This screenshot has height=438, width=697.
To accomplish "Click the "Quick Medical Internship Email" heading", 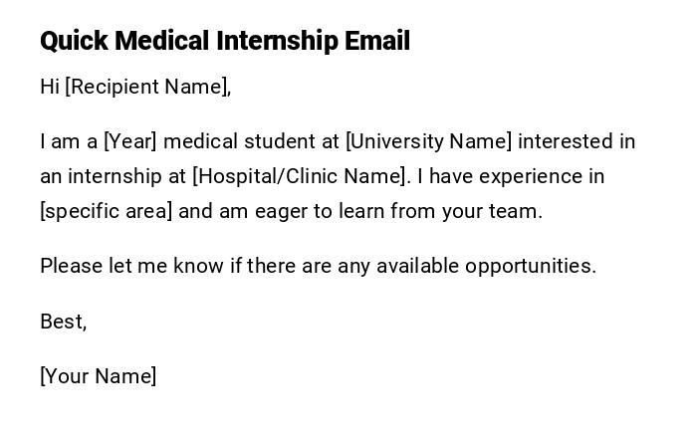I will tap(225, 41).
